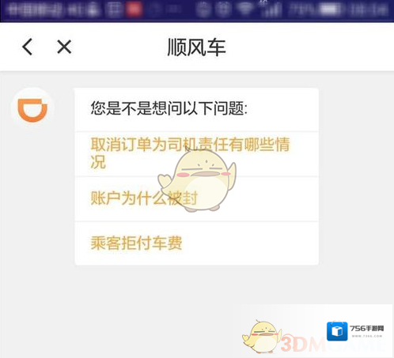Open 账户为什么被封 question
The height and width of the screenshot is (358, 394).
click(x=196, y=199)
